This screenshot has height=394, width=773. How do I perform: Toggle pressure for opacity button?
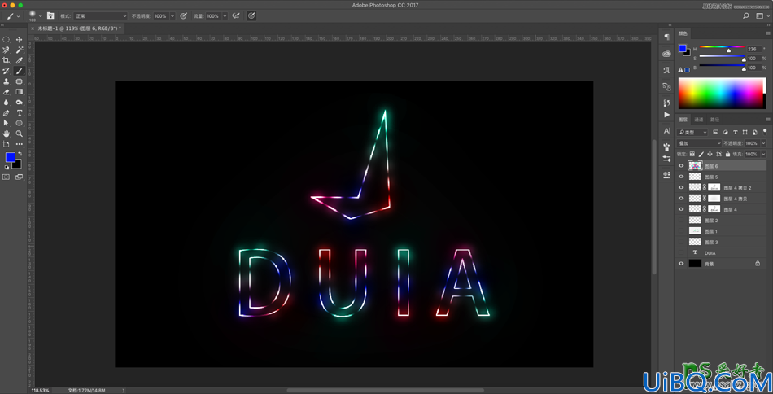pyautogui.click(x=183, y=15)
